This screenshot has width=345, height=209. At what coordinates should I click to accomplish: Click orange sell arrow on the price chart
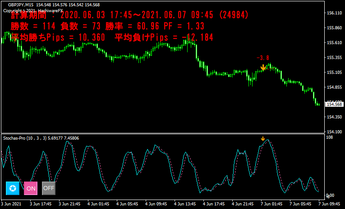click(x=263, y=67)
